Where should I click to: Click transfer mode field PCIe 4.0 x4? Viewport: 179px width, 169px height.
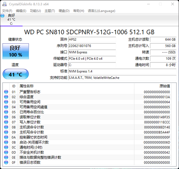click(x=92, y=59)
